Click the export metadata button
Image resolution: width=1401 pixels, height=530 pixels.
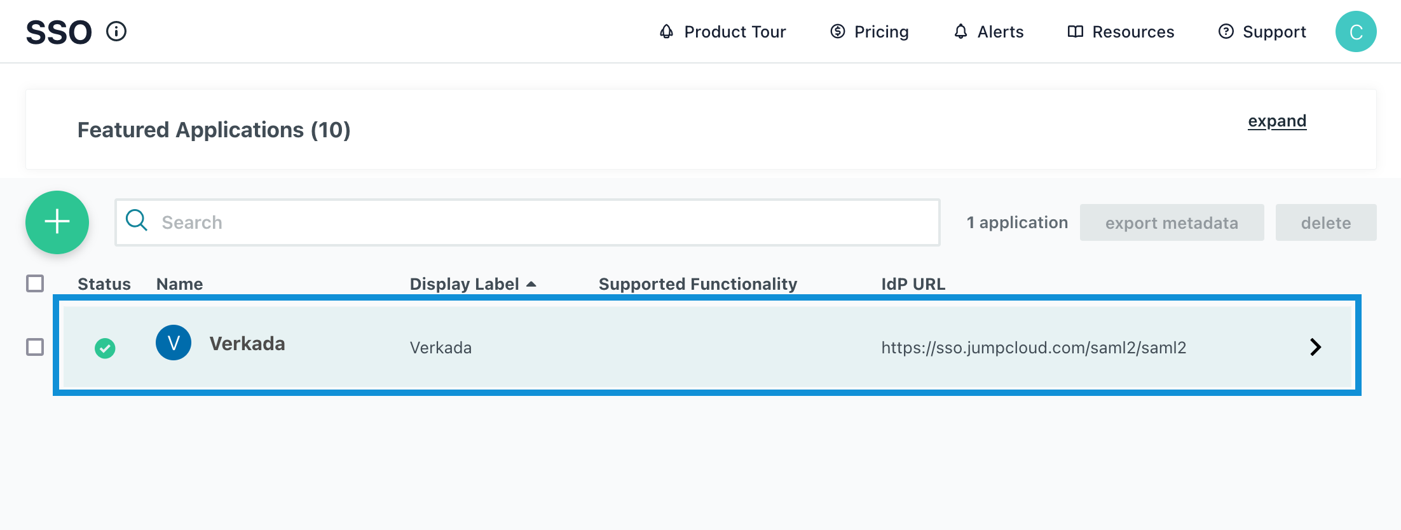(x=1171, y=223)
